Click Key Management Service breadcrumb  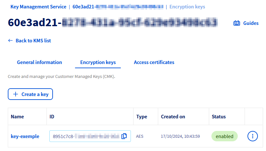[x=38, y=7]
